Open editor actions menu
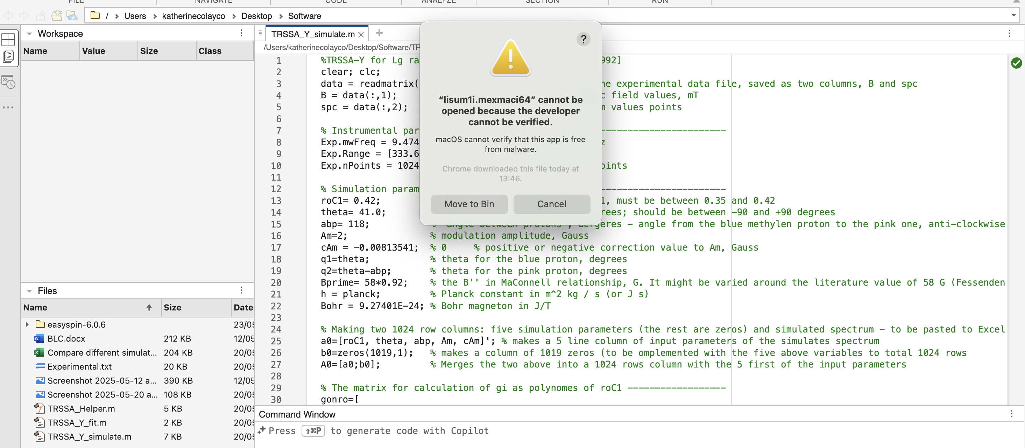The height and width of the screenshot is (448, 1025). coord(1009,33)
